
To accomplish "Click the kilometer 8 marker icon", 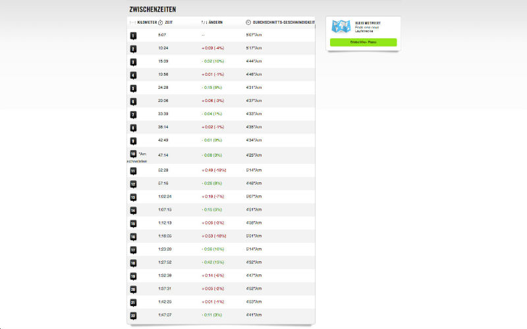I will pyautogui.click(x=133, y=128).
